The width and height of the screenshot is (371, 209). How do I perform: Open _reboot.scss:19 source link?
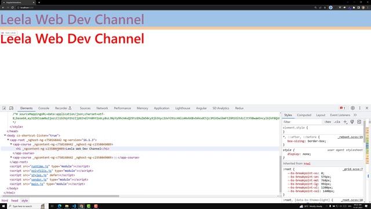point(350,137)
